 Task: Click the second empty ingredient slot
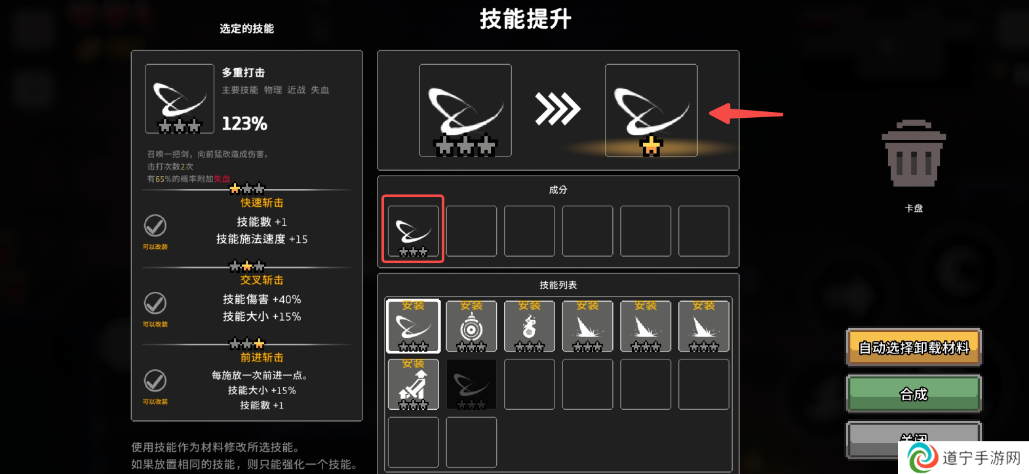[x=530, y=230]
